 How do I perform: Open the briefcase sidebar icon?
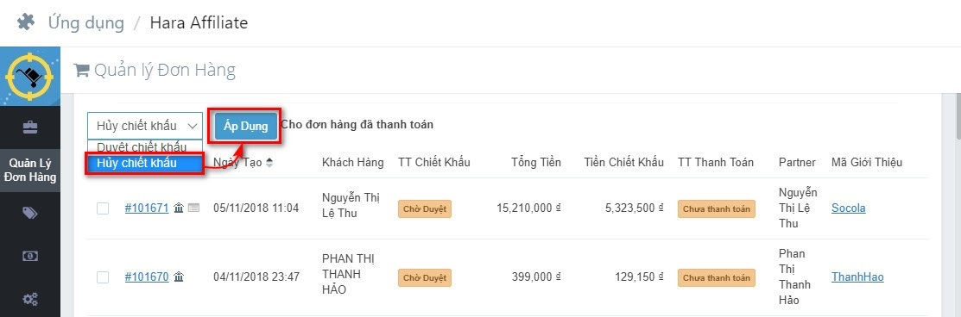tap(30, 127)
